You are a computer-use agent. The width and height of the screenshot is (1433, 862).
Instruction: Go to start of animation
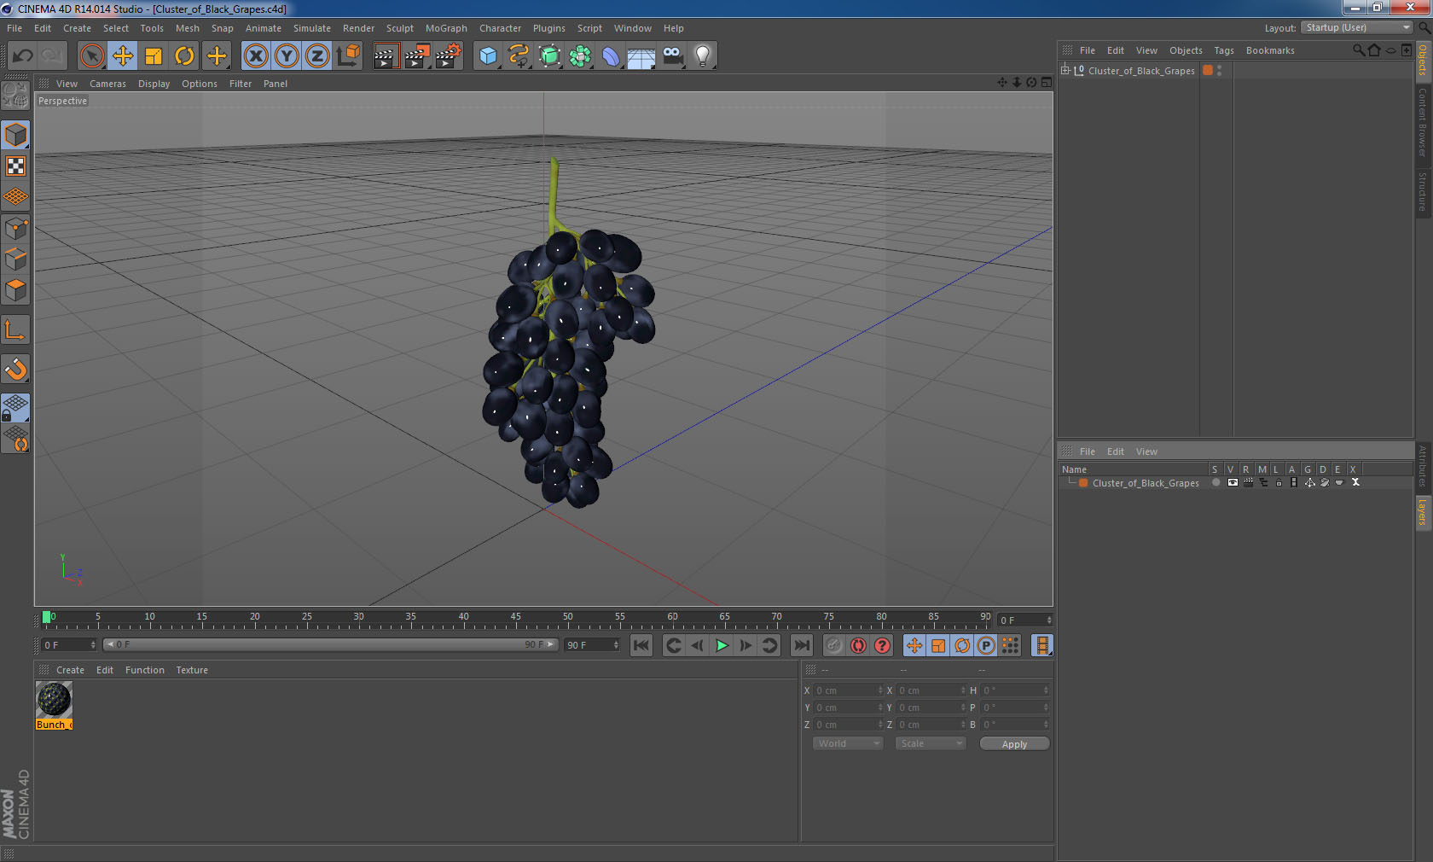click(641, 645)
